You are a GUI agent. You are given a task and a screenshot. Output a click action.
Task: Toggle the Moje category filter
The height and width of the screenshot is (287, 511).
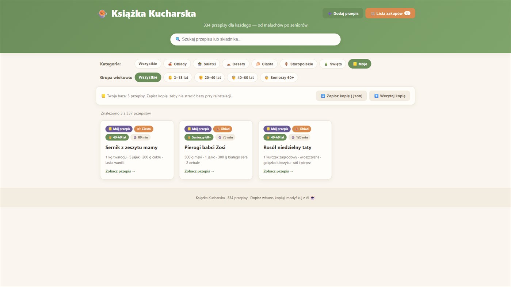[360, 64]
